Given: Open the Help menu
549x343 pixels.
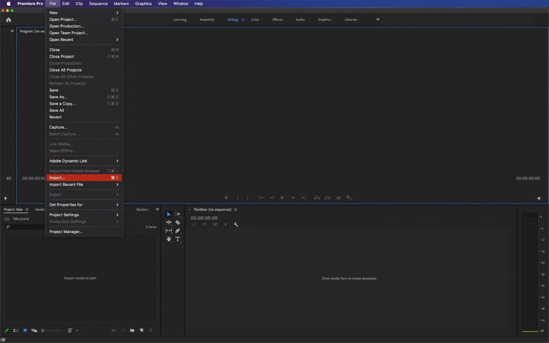Looking at the screenshot, I should coord(198,4).
